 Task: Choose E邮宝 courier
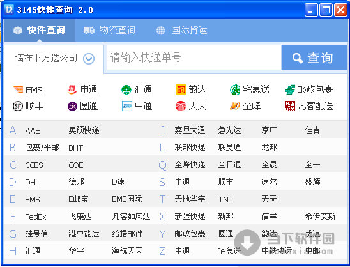79,199
